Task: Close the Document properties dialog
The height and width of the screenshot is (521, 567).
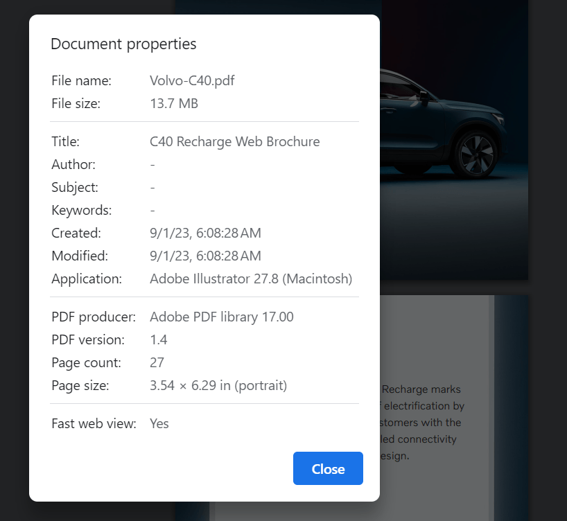Action: 328,468
